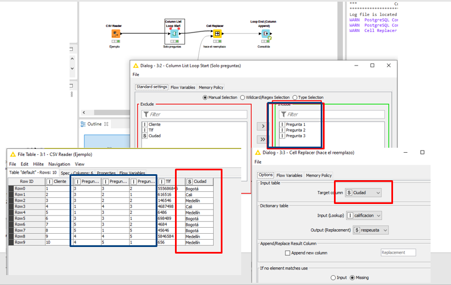Select the Column List Loop Start node
The image size is (451, 285).
(x=174, y=34)
